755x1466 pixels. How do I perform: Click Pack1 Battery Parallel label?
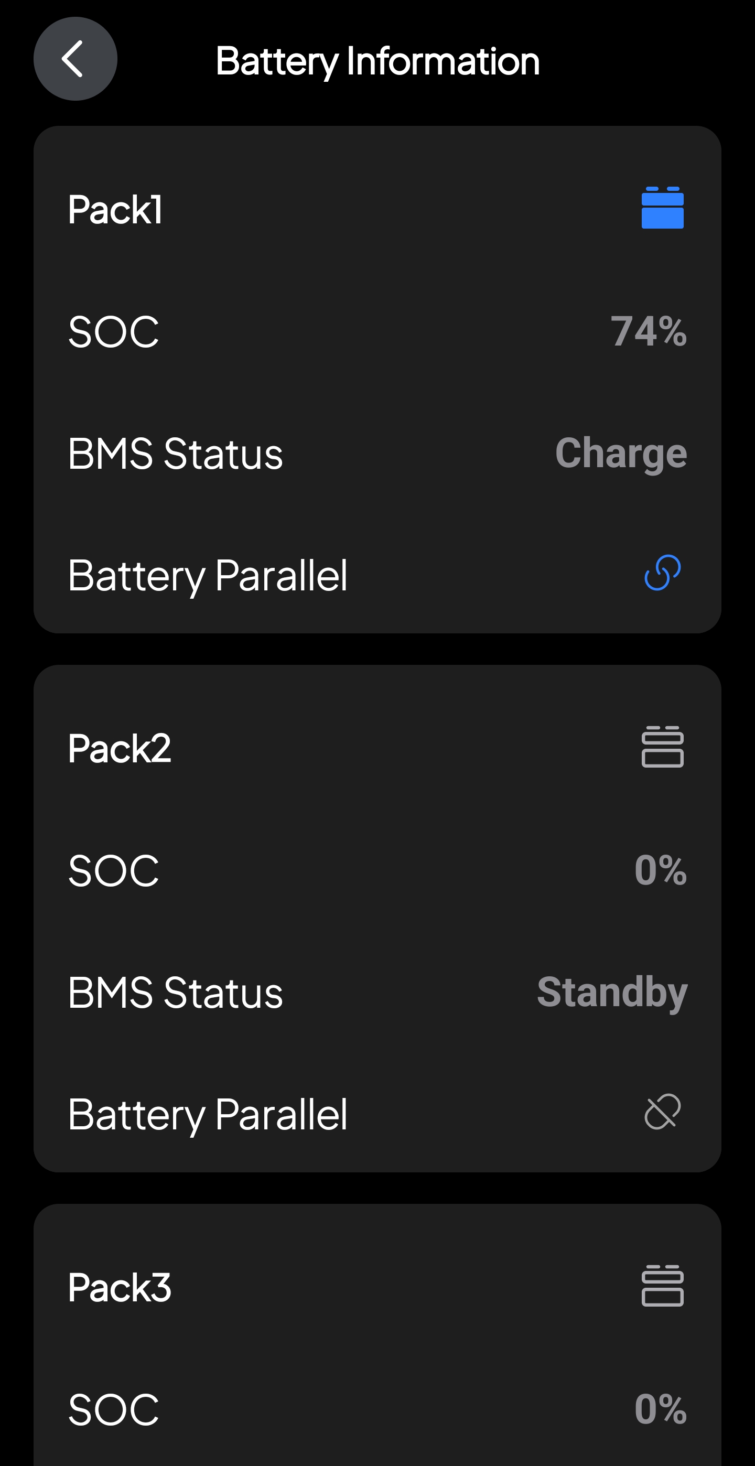(208, 575)
